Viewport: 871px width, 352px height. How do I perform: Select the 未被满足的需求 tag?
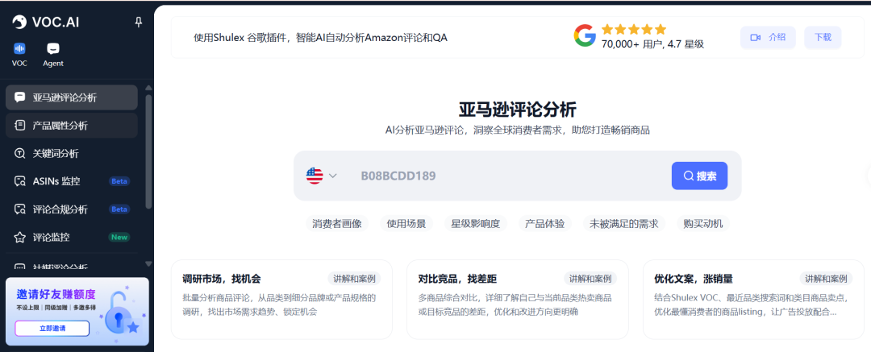point(623,224)
